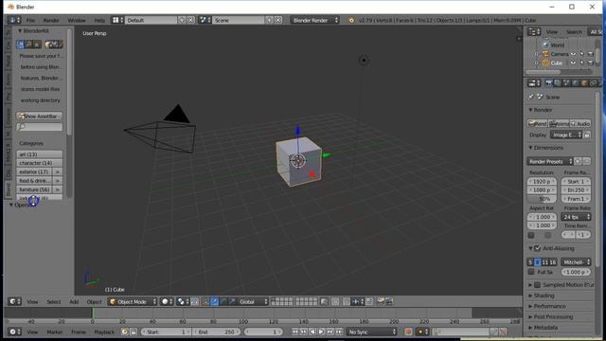This screenshot has height=341, width=606.
Task: Play animation in reverse
Action: click(312, 332)
